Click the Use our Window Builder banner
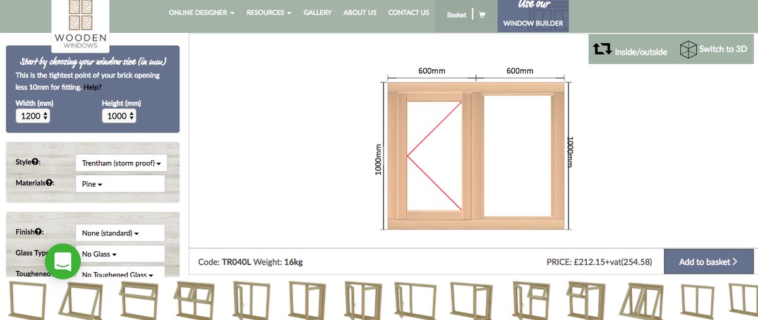The width and height of the screenshot is (758, 320). tap(533, 16)
